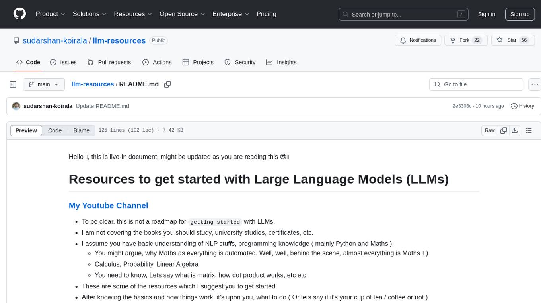The height and width of the screenshot is (303, 541).
Task: Select the Preview view toggle
Action: click(26, 130)
